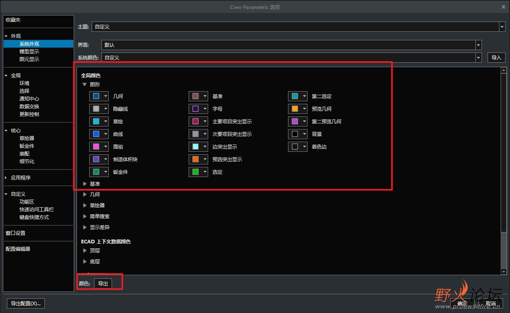The height and width of the screenshot is (313, 510).
Task: Open the 界面 dropdown
Action: [x=291, y=45]
